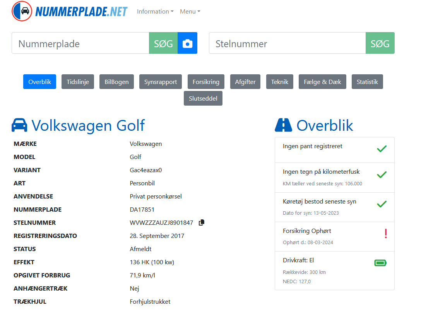The width and height of the screenshot is (426, 313).
Task: Focus the Stelnummer search input
Action: tap(287, 43)
